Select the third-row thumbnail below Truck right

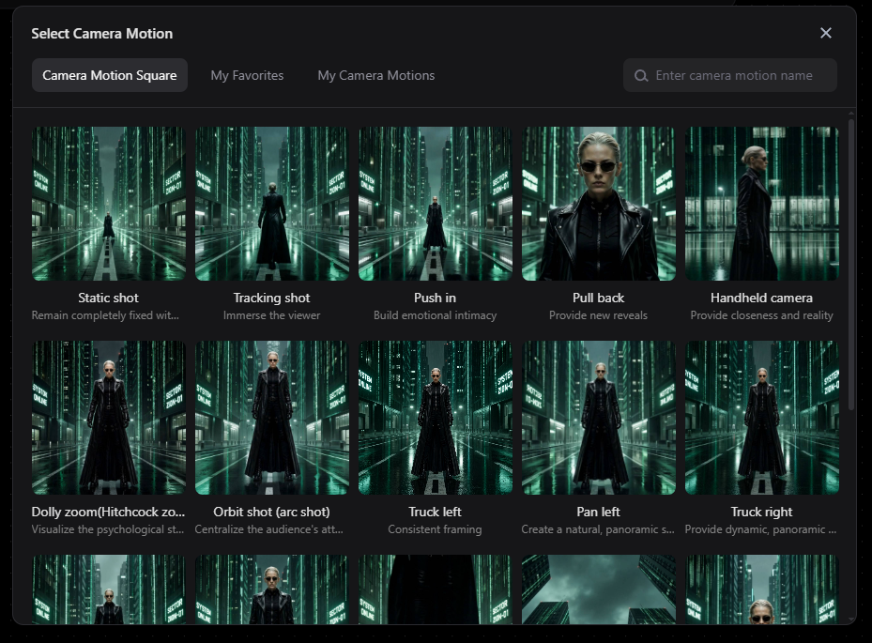[x=762, y=589]
